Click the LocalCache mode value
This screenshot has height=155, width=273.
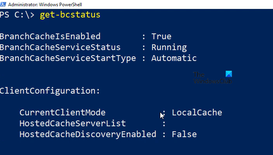197,113
